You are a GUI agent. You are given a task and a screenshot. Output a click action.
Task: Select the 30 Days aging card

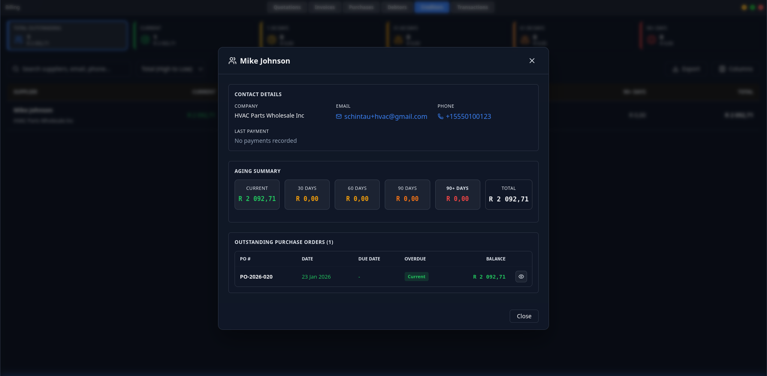(x=307, y=194)
